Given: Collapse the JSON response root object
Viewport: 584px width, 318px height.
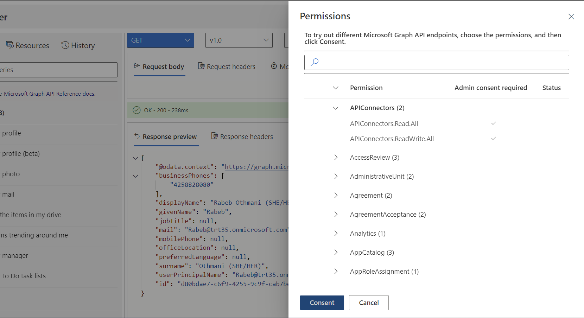Looking at the screenshot, I should (135, 158).
